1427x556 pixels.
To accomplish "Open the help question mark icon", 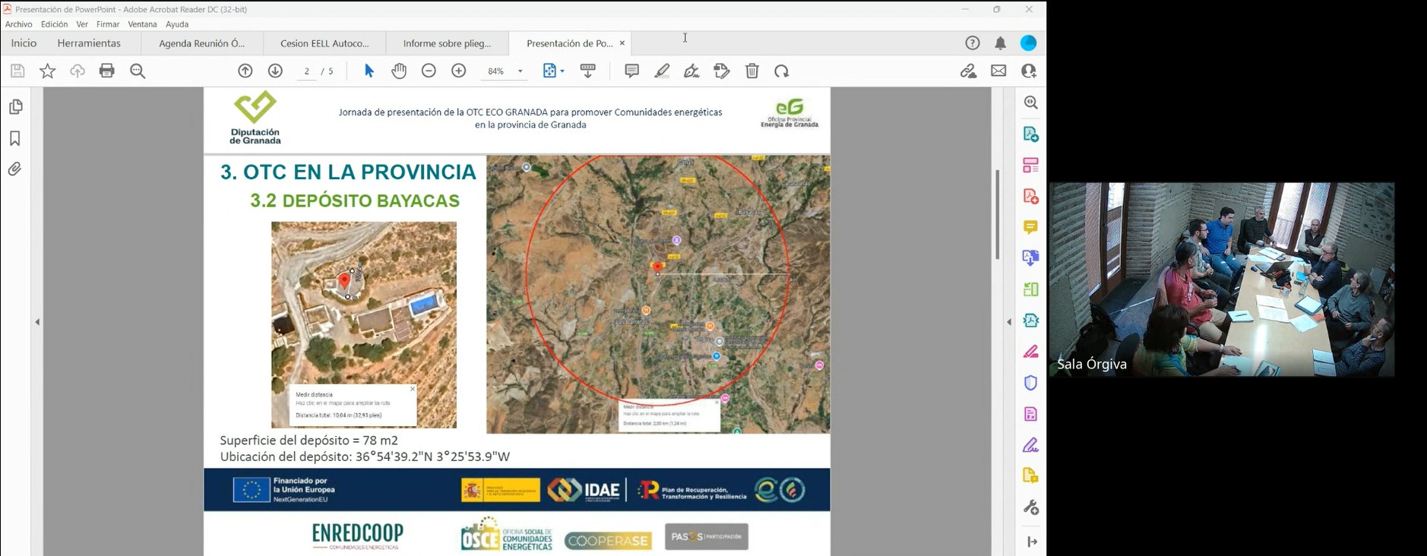I will [973, 43].
